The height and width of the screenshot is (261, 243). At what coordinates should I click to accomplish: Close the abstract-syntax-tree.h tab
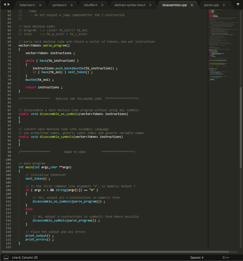[150, 5]
